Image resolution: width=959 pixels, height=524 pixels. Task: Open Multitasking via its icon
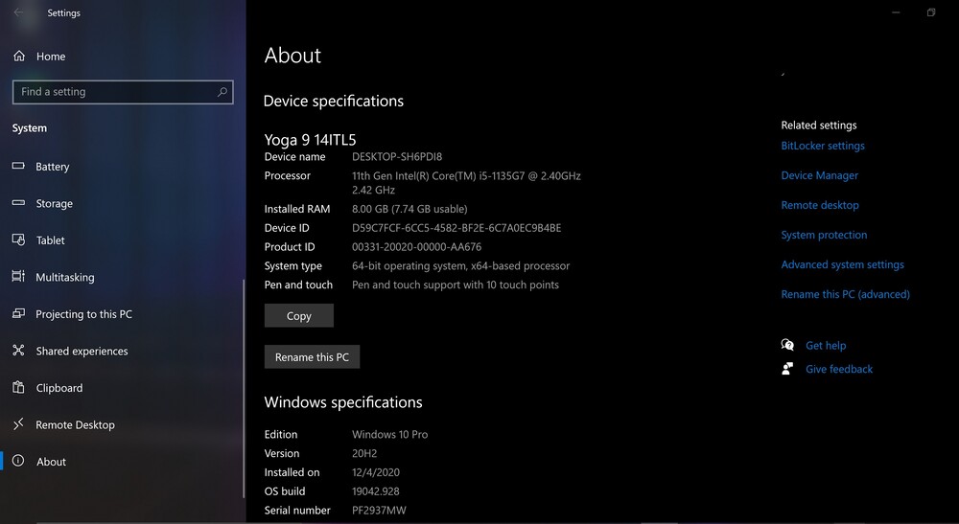(18, 277)
